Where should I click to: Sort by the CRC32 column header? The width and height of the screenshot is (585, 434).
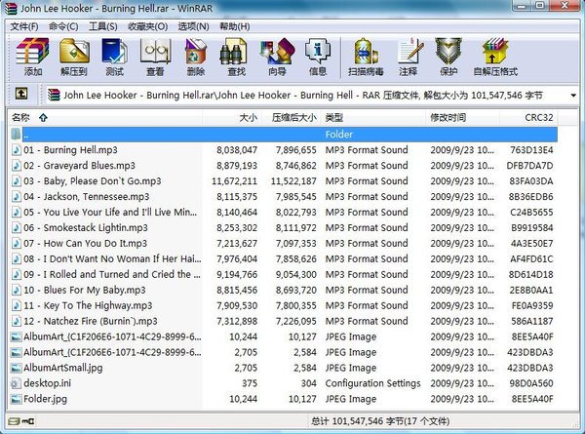[x=528, y=118]
